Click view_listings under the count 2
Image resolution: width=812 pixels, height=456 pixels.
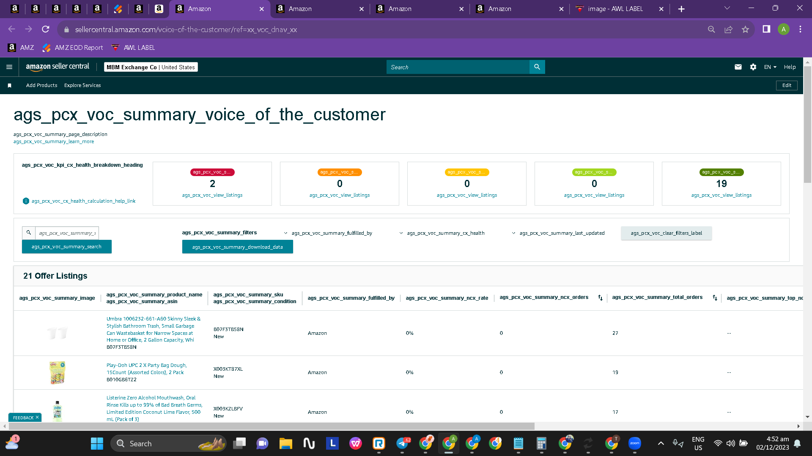212,195
